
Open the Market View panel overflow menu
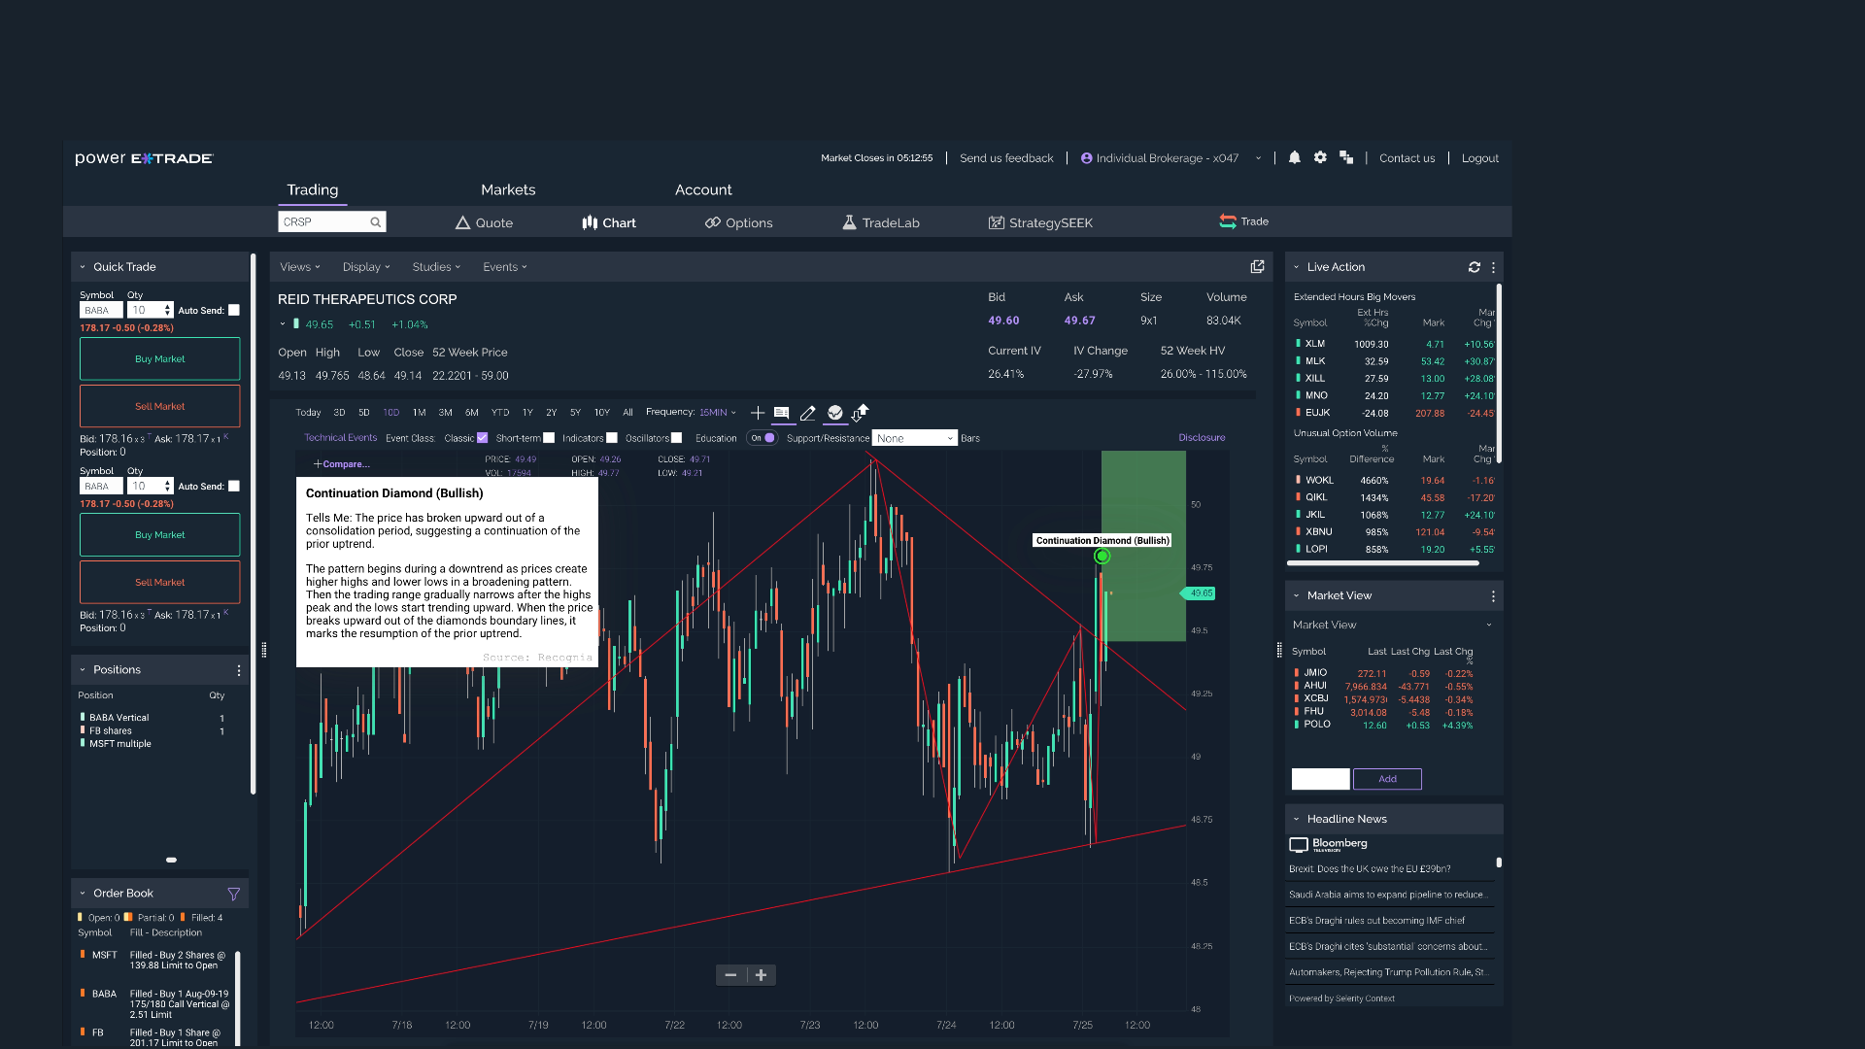tap(1493, 595)
